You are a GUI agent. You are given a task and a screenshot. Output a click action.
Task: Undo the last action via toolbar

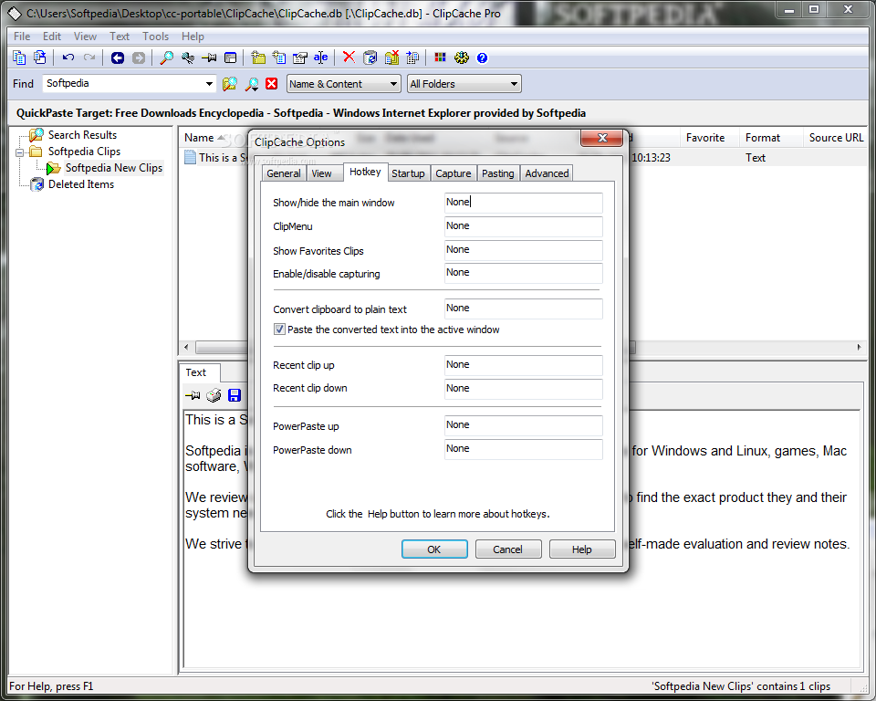pyautogui.click(x=68, y=58)
